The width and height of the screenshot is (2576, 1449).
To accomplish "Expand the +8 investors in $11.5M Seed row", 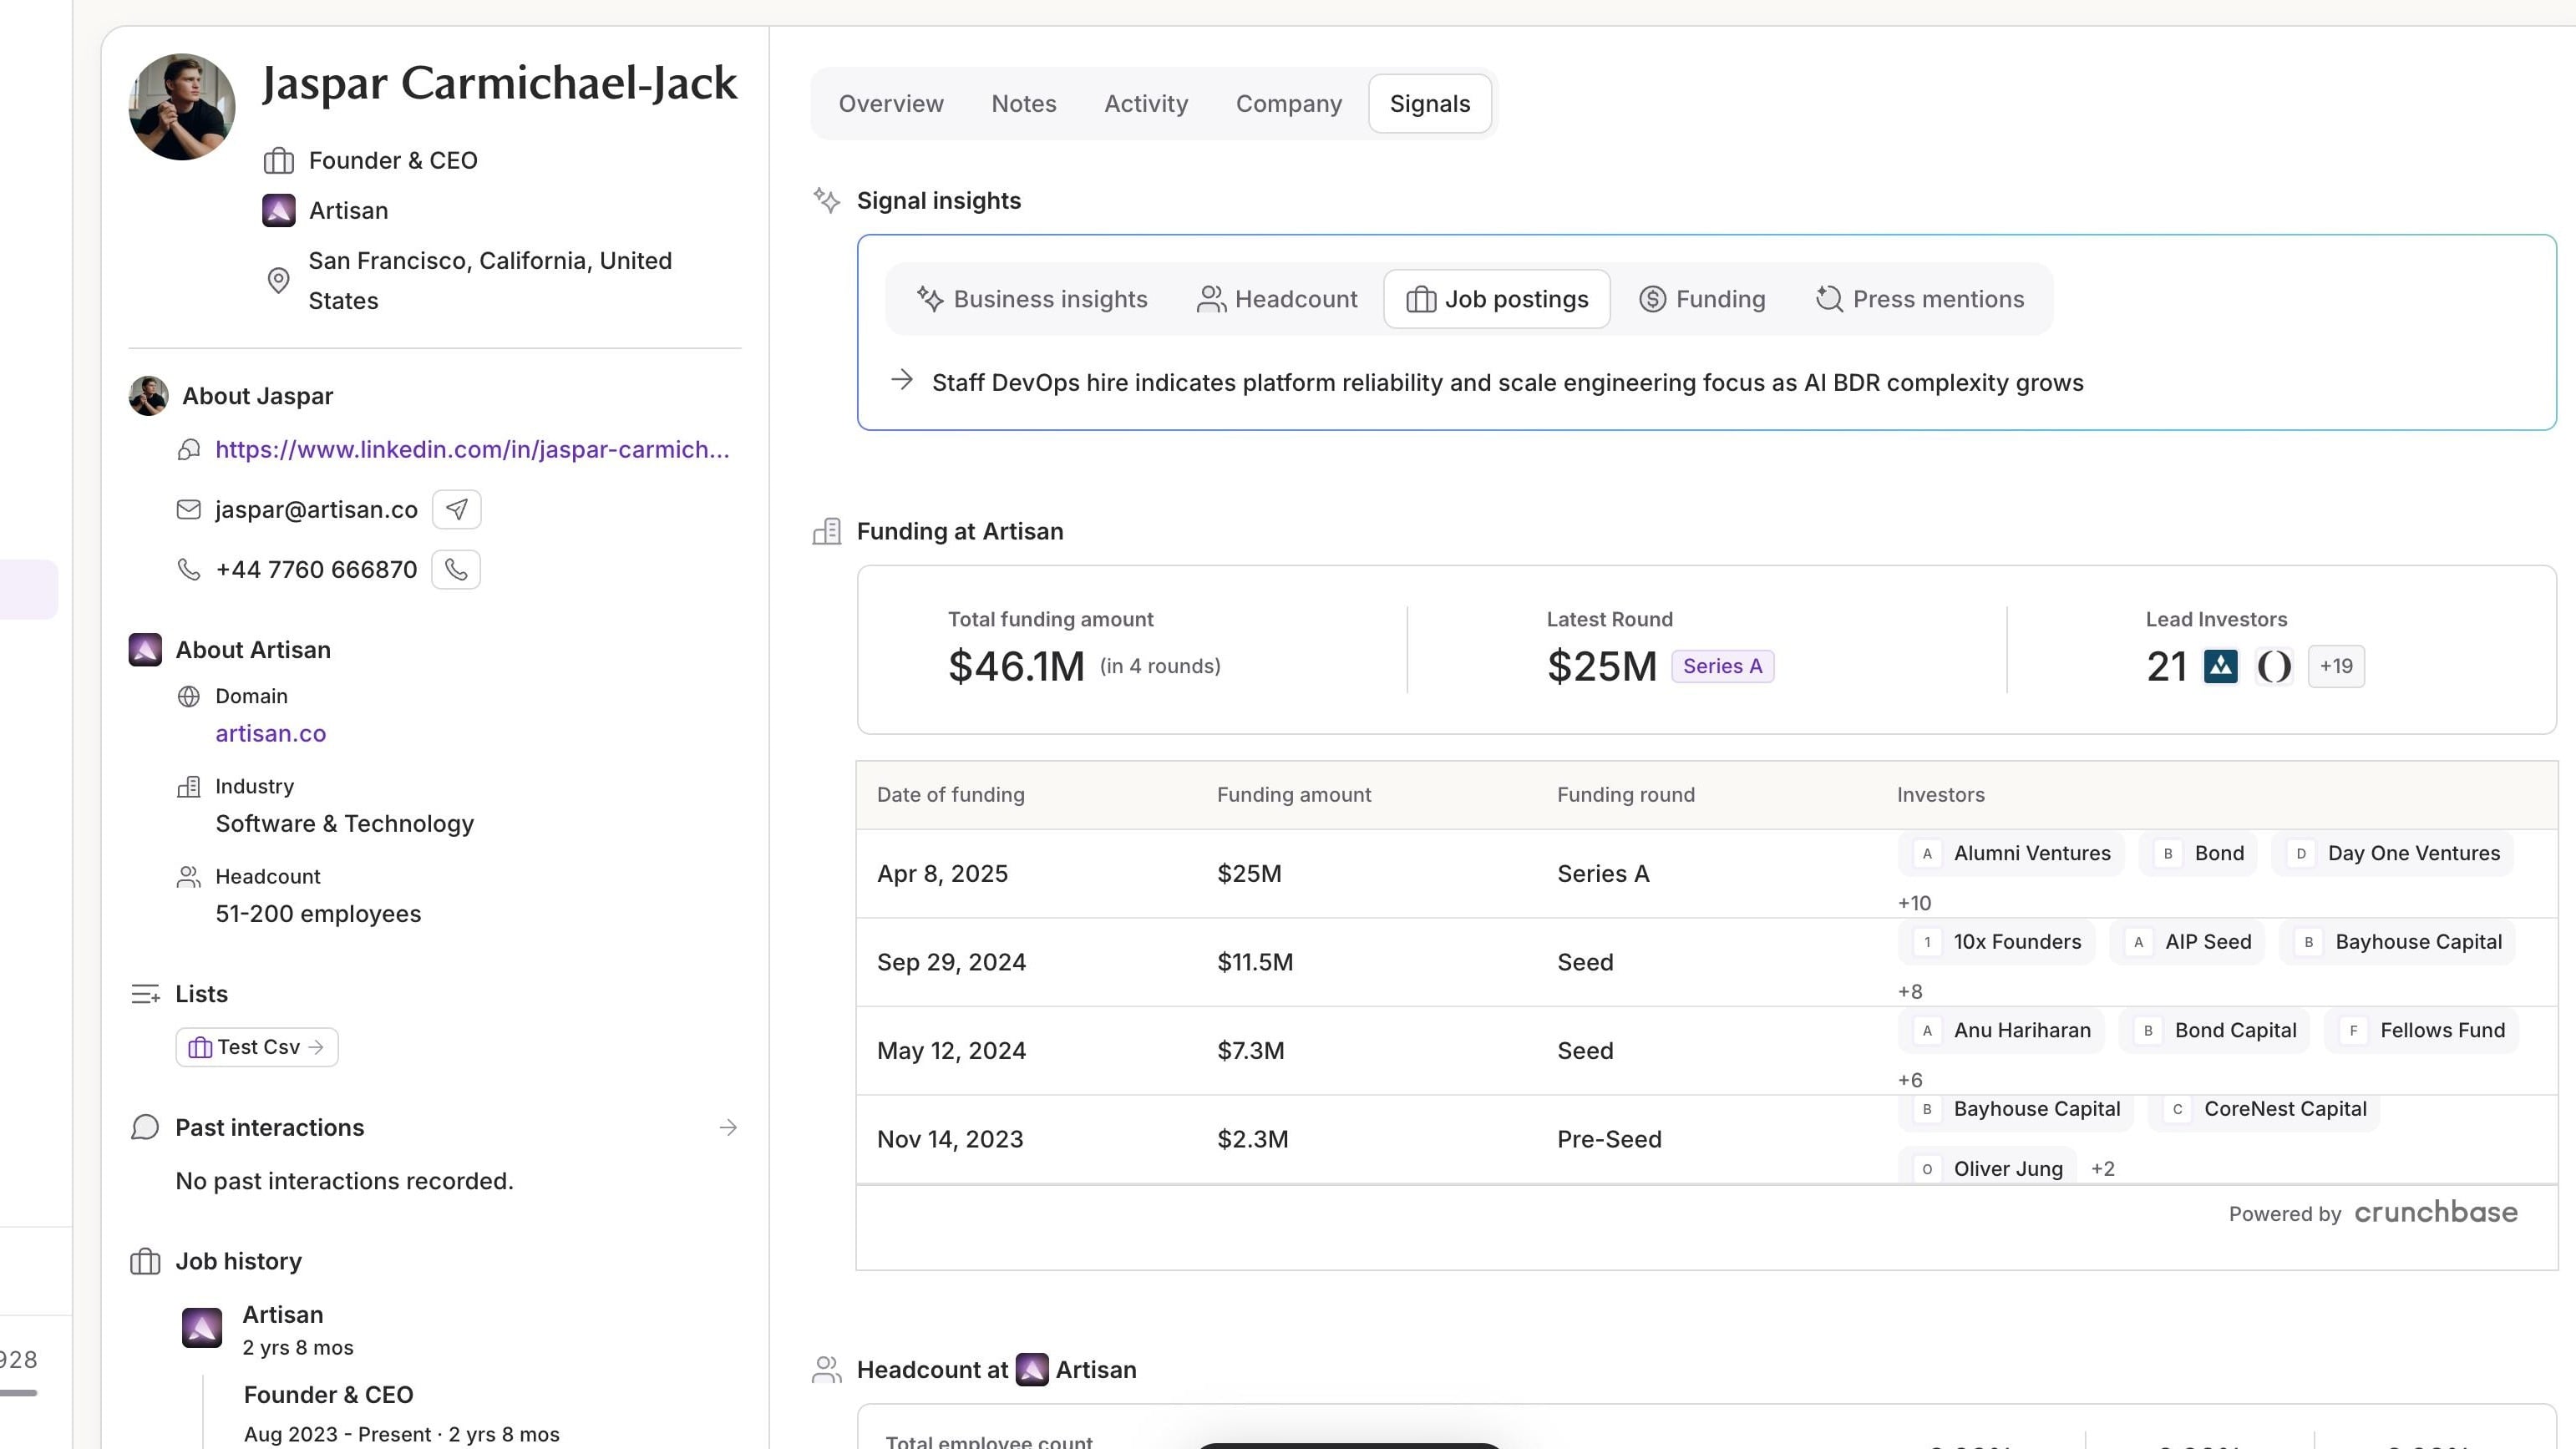I will [x=1910, y=992].
